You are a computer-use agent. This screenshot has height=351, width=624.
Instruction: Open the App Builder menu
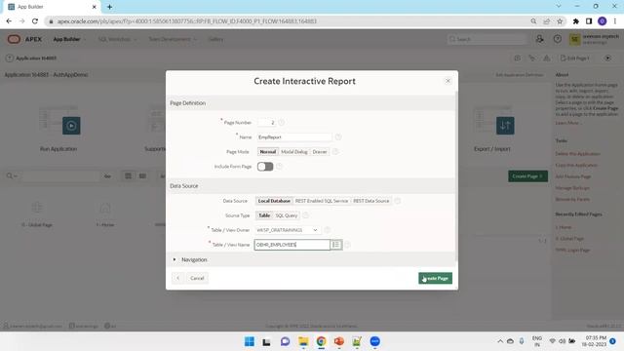[69, 39]
